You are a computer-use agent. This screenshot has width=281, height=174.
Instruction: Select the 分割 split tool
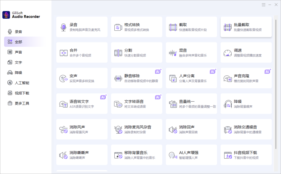click(x=136, y=52)
